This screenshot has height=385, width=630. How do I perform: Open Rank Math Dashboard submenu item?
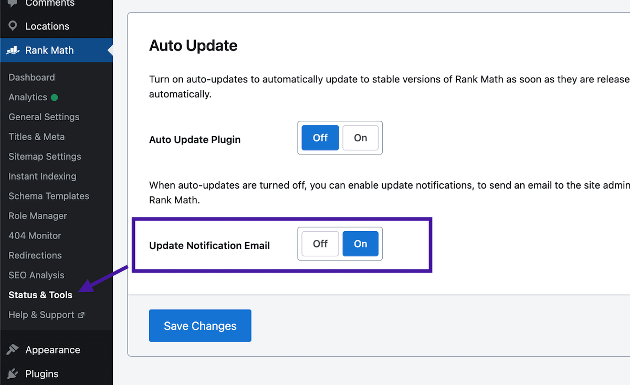tap(31, 77)
